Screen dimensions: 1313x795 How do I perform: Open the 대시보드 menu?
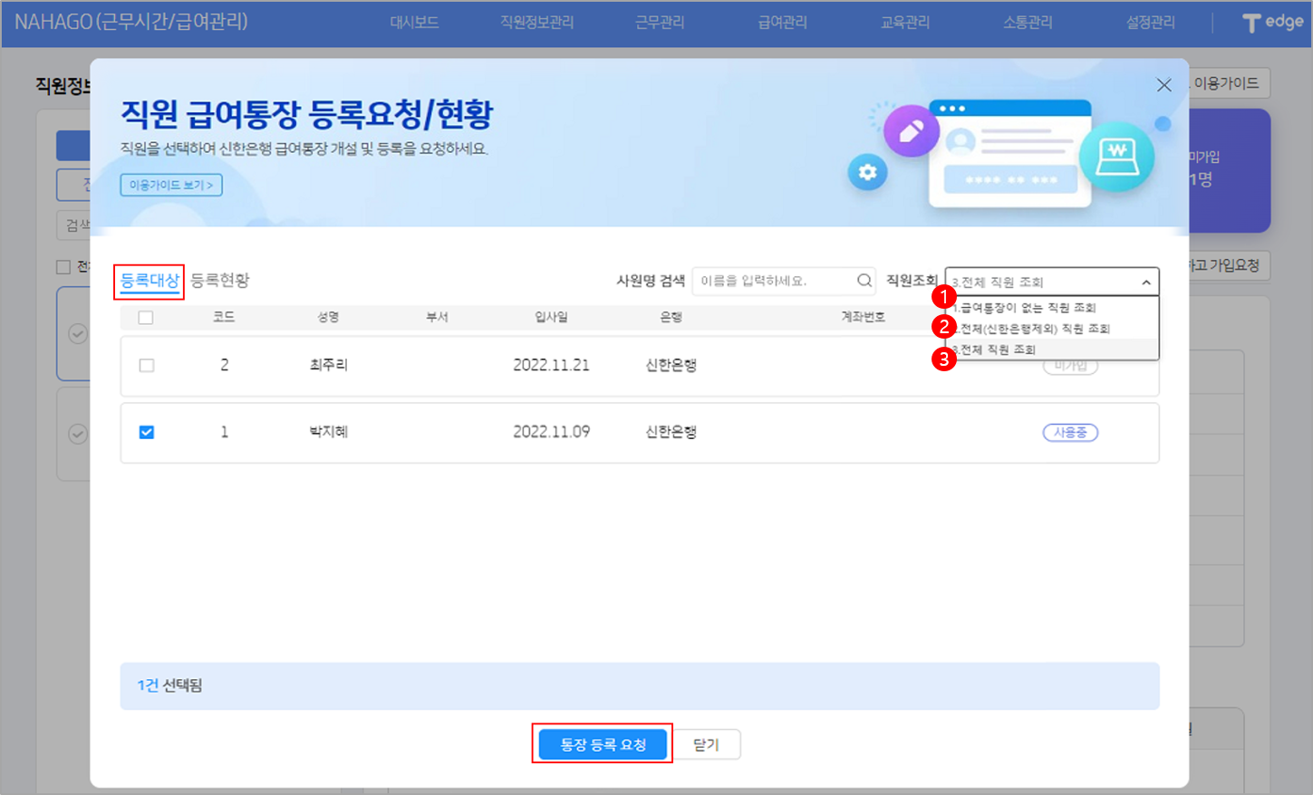(414, 23)
